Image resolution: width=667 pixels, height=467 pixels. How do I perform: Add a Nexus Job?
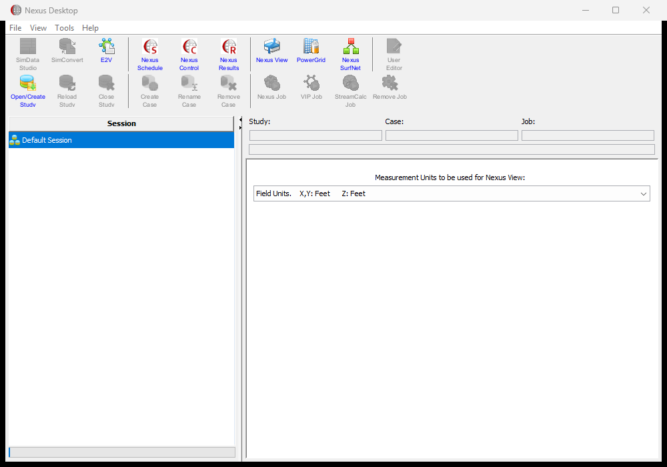272,87
